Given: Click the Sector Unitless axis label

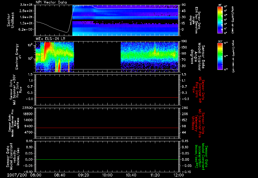Looking at the screenshot, I should pos(11,20).
